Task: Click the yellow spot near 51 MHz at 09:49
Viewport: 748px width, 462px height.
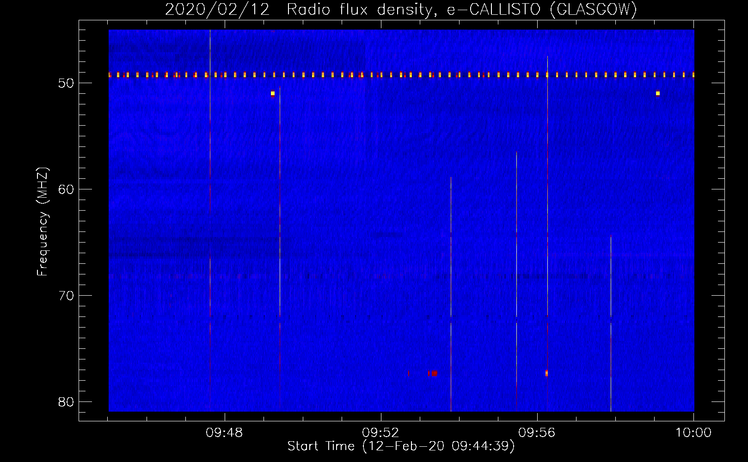Action: [x=273, y=93]
